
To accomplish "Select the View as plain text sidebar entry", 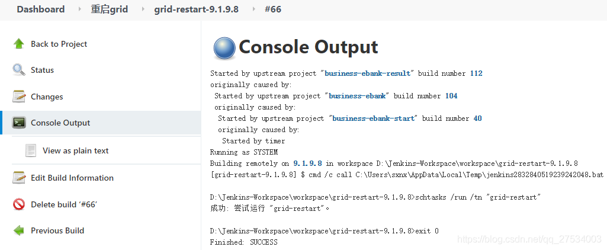I will (75, 150).
